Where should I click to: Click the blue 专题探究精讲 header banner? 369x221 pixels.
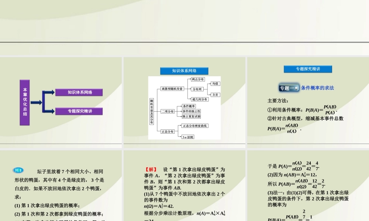(308, 69)
